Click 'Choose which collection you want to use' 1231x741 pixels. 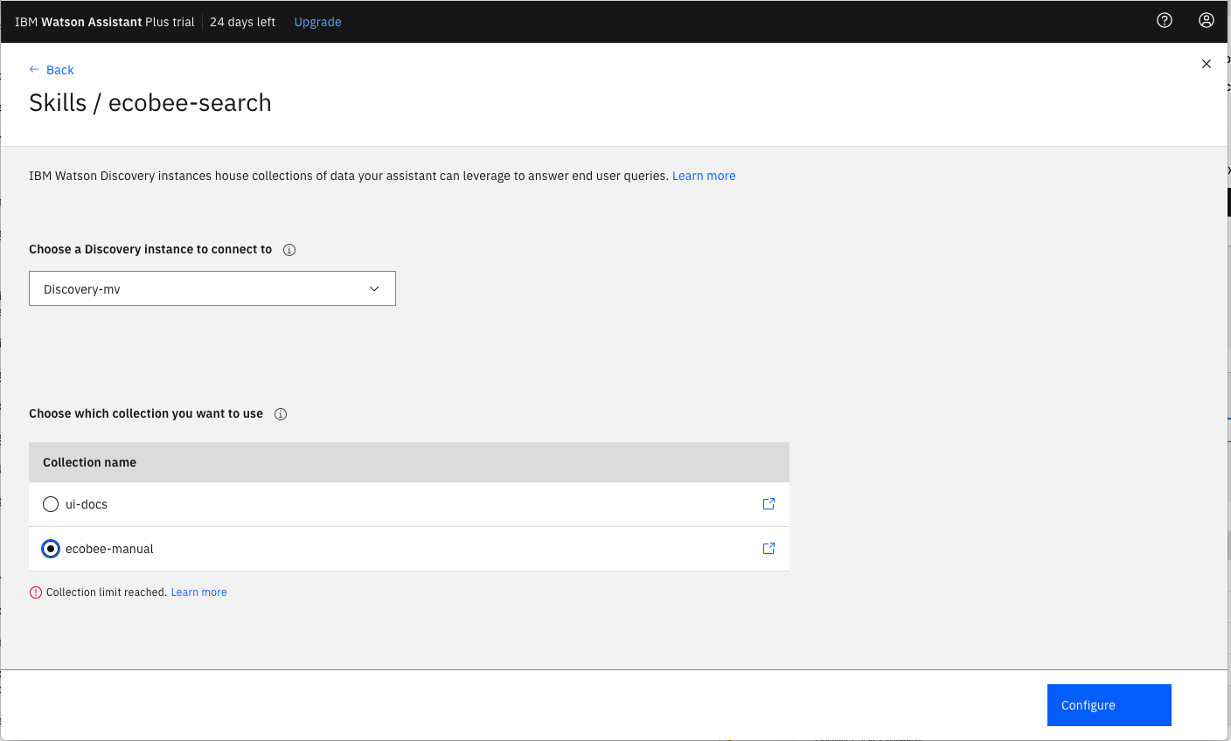coord(146,413)
